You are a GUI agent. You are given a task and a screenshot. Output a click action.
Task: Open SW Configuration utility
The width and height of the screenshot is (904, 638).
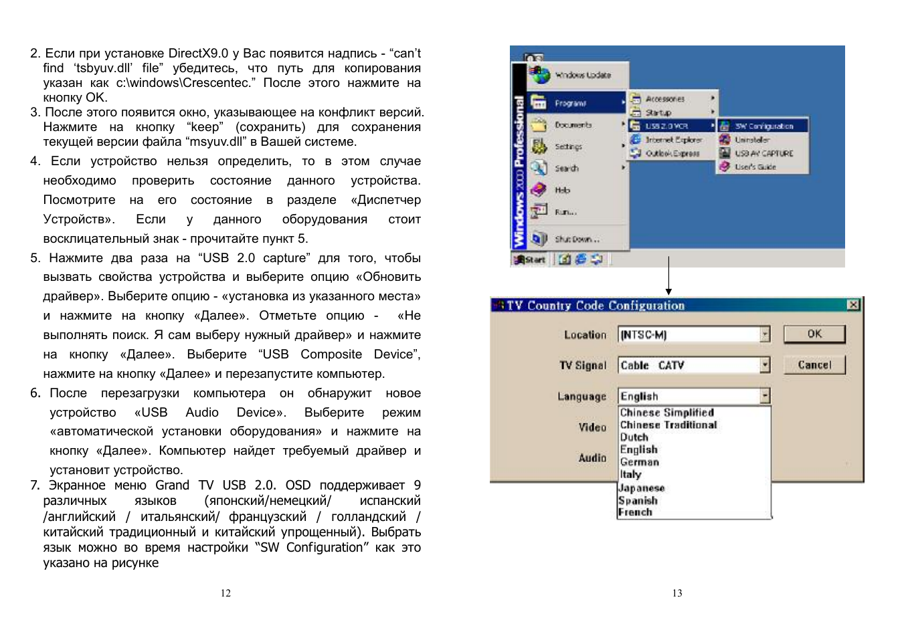tap(763, 126)
